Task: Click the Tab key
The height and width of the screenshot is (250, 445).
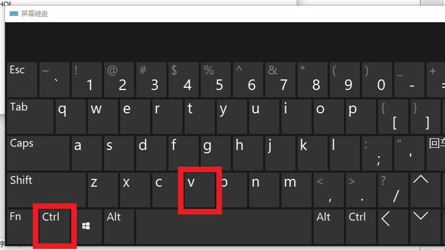Action: pyautogui.click(x=31, y=117)
